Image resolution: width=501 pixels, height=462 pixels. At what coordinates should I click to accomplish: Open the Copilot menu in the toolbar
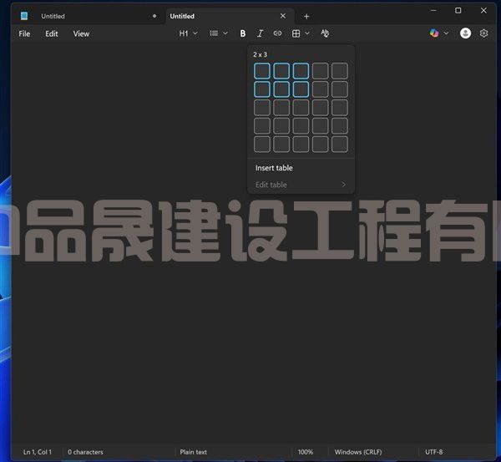coord(438,33)
